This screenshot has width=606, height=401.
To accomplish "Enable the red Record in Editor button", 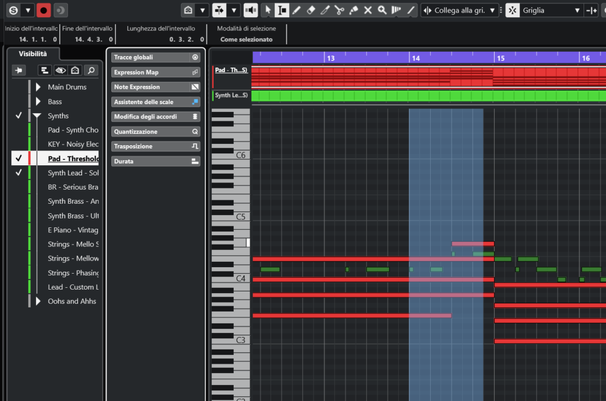I will pyautogui.click(x=43, y=11).
